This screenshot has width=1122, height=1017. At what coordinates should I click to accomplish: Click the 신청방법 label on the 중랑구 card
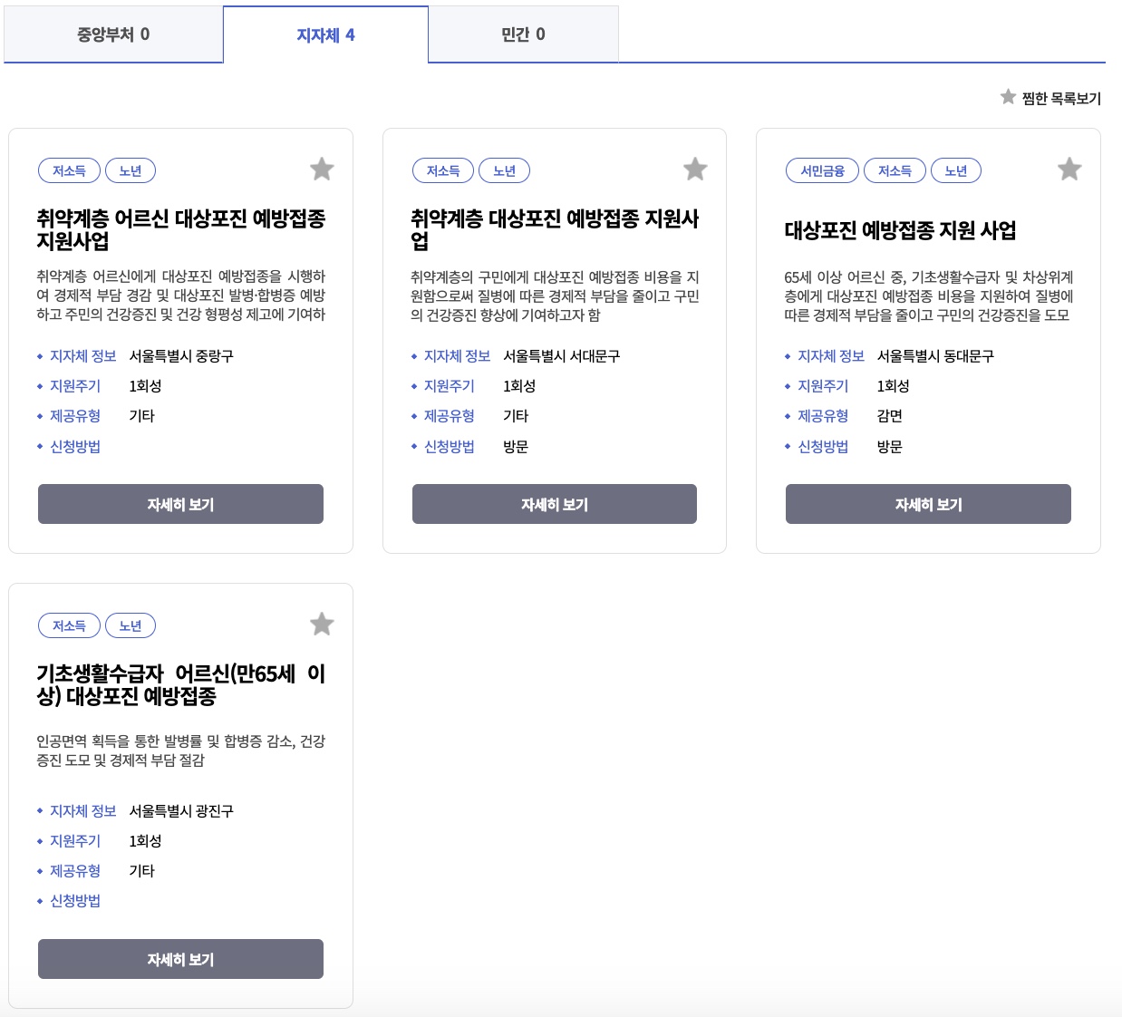(x=76, y=446)
